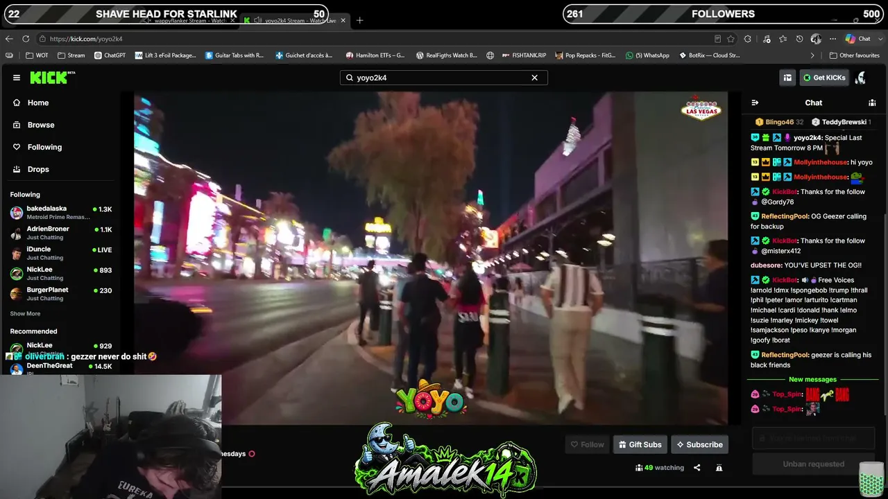Open the report icon next to share

point(719,468)
